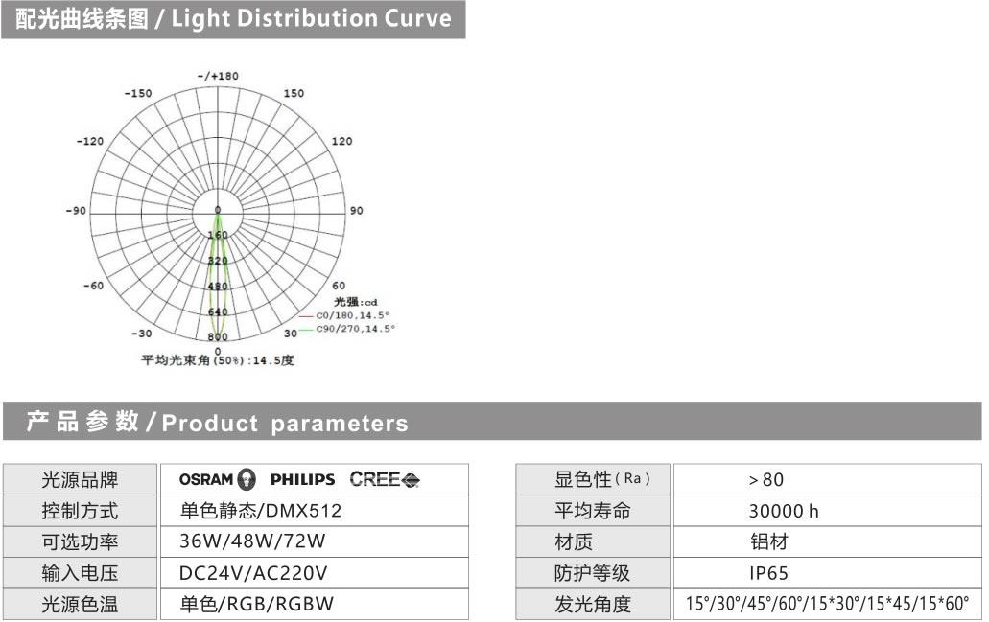Click the -/+180 label atop the polar chart
The width and height of the screenshot is (989, 622).
[x=217, y=76]
